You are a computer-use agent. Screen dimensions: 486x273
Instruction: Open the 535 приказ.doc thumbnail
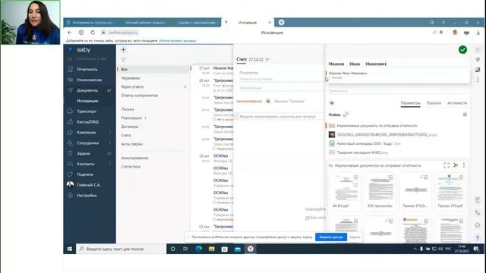pos(380,191)
